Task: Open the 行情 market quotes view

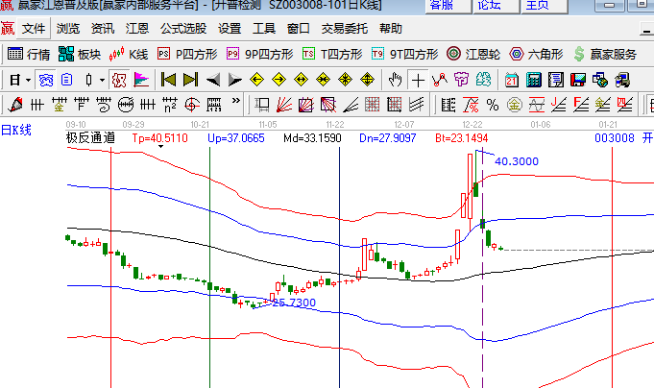Action: point(29,54)
